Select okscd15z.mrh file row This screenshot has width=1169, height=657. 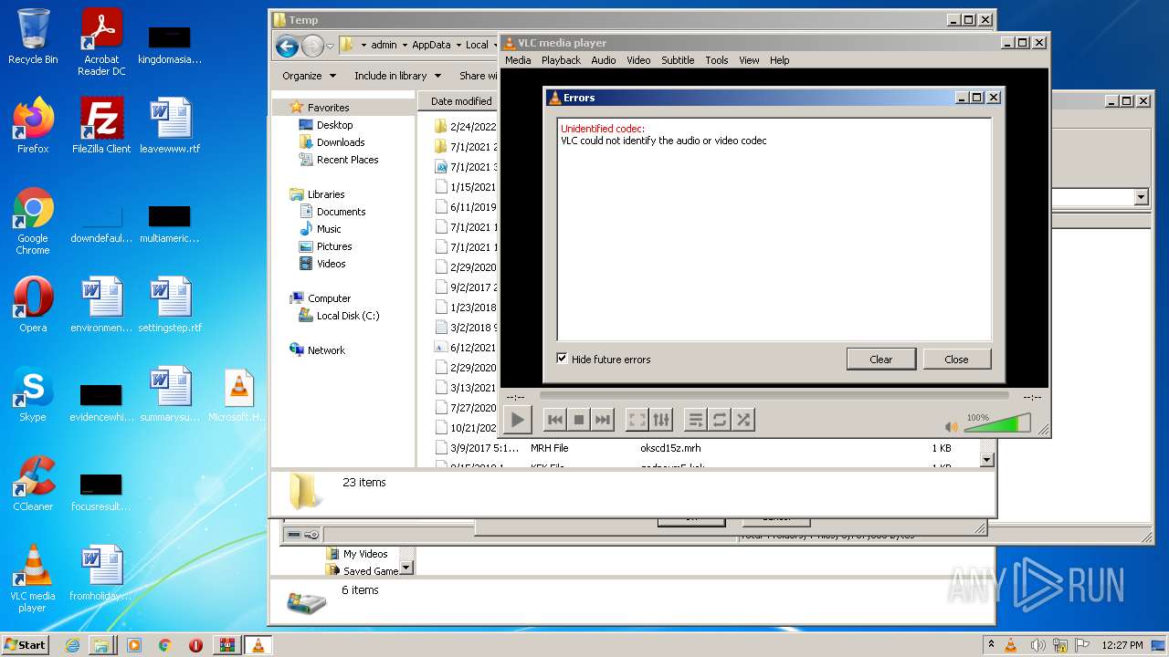pos(699,448)
